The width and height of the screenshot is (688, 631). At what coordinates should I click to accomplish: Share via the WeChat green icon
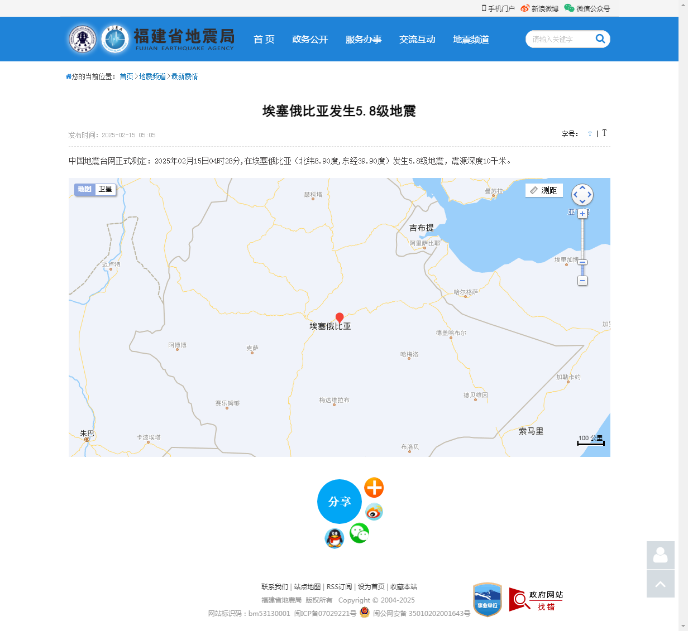tap(359, 533)
